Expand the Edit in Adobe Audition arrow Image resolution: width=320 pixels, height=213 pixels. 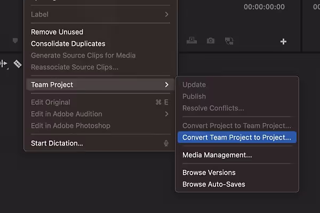[166, 114]
